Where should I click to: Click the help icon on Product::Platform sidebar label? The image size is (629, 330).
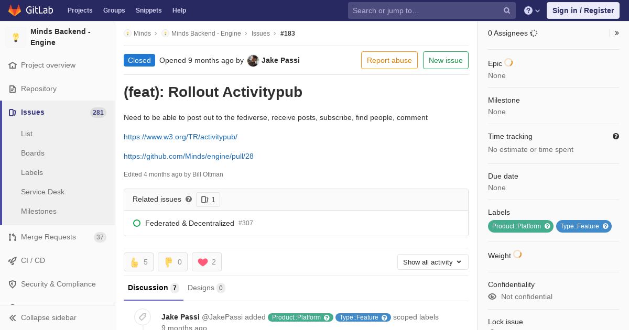point(547,226)
